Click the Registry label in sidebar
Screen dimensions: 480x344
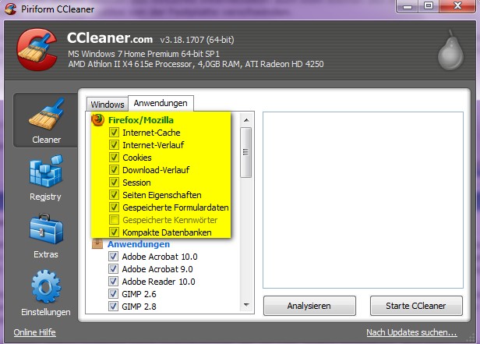point(45,197)
